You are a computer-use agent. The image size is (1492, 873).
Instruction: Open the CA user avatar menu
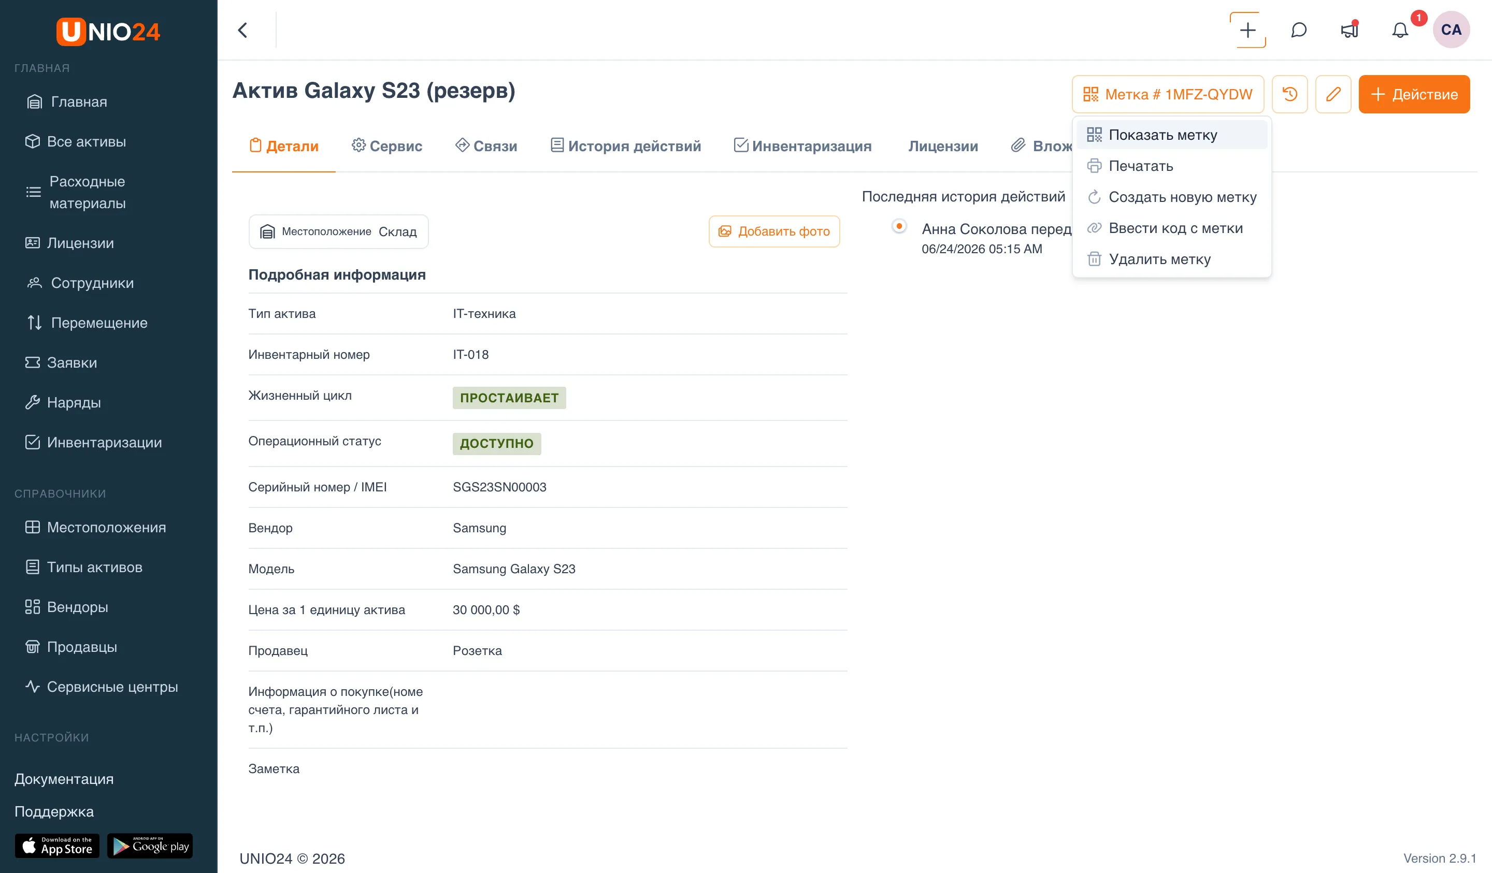[x=1451, y=30]
